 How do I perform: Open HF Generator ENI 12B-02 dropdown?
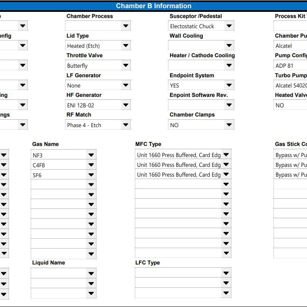[x=125, y=105]
